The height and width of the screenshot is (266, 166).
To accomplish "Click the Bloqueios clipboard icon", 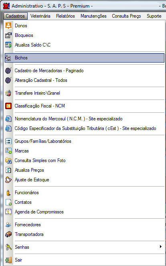I will (8, 35).
